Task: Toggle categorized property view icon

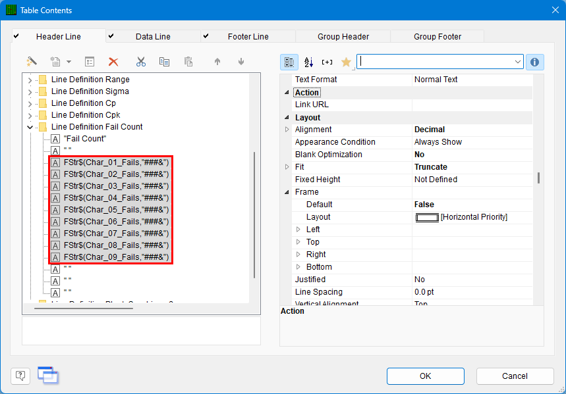Action: click(x=289, y=62)
